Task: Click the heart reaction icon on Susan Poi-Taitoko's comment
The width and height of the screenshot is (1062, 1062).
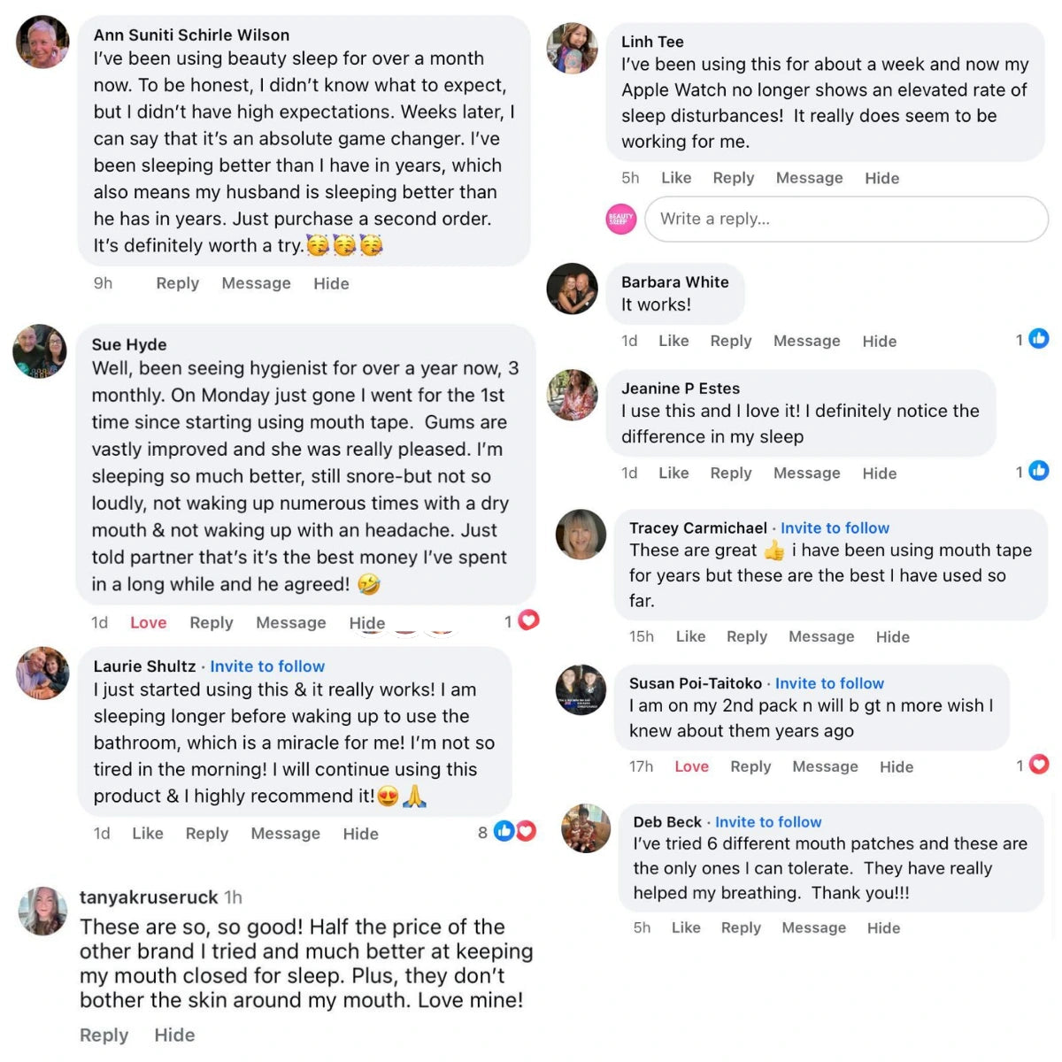Action: click(x=1039, y=765)
